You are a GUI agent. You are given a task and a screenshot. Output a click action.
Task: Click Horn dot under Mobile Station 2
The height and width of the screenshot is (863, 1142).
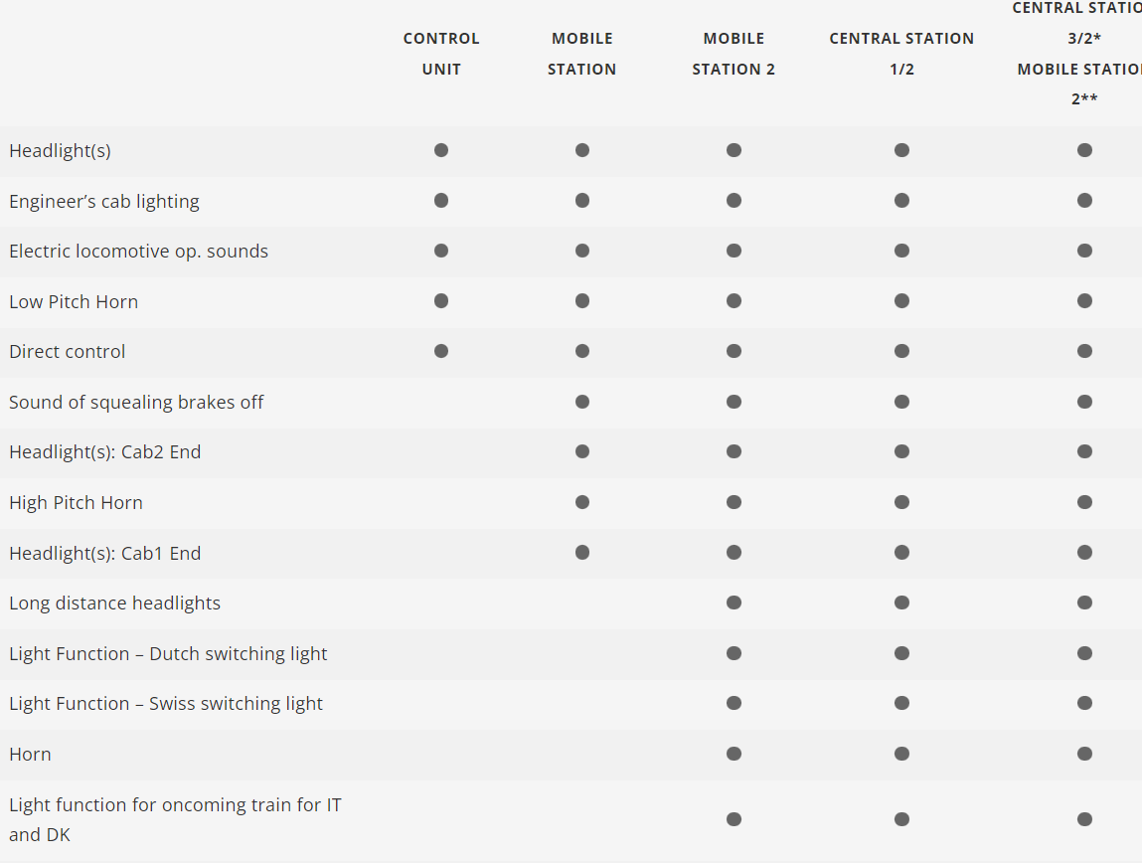734,754
